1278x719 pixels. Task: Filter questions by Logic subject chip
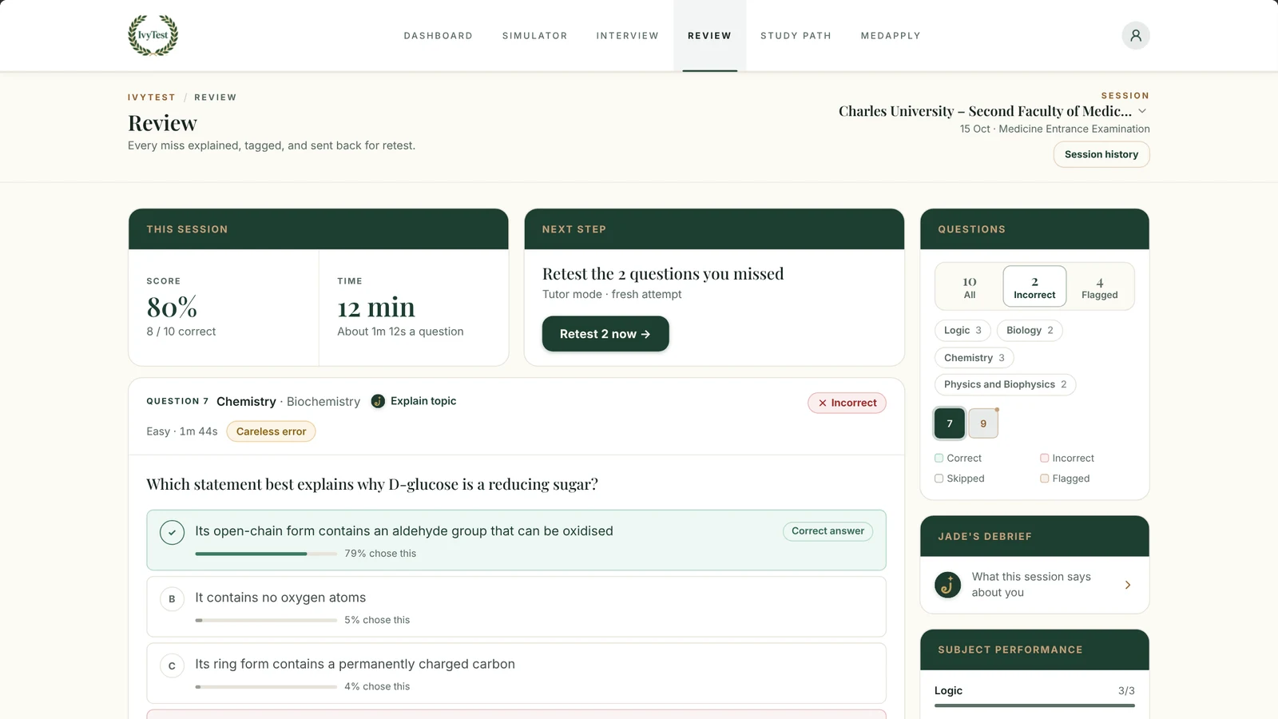click(x=962, y=331)
